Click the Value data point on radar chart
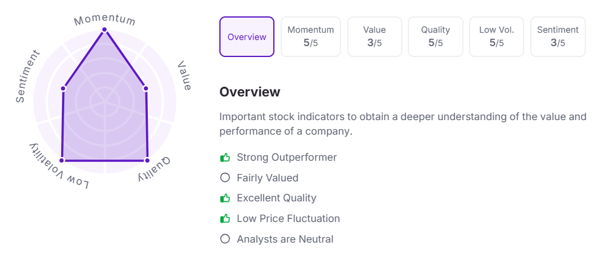This screenshot has height=259, width=595. tap(145, 89)
